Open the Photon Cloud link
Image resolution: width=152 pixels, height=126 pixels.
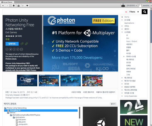tap(11, 59)
